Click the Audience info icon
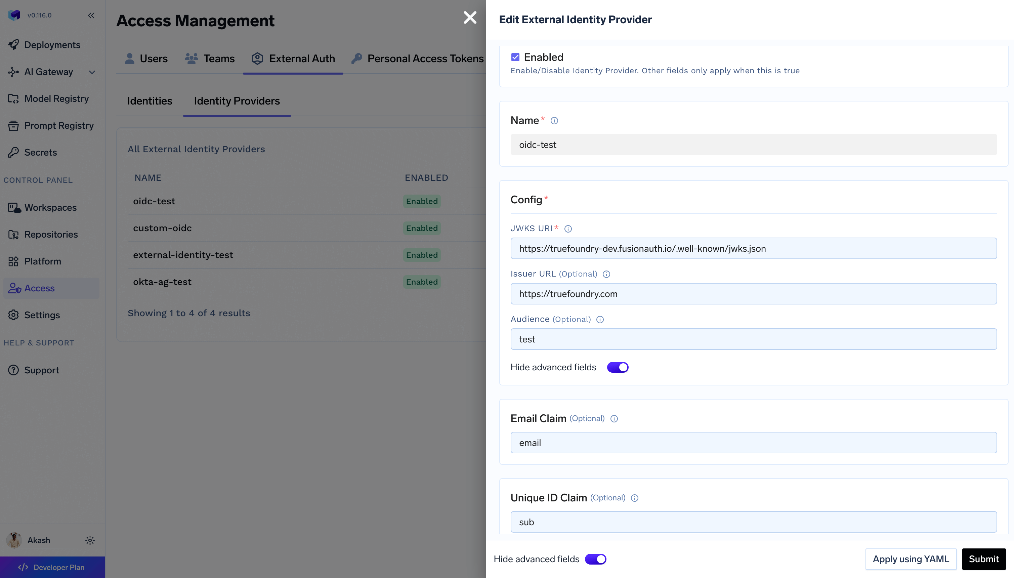The width and height of the screenshot is (1014, 578). point(600,320)
